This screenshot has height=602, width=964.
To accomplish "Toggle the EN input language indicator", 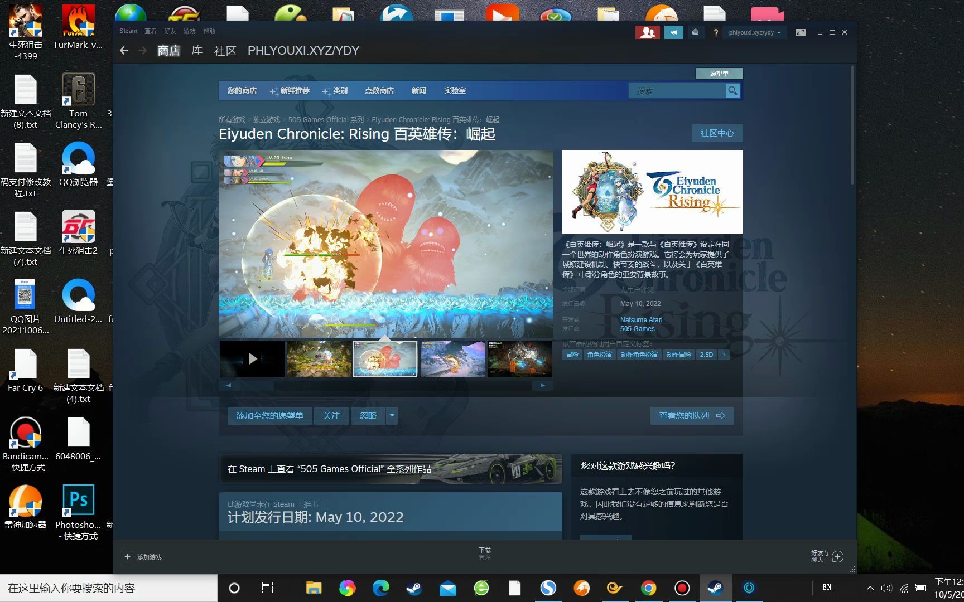I will (827, 588).
